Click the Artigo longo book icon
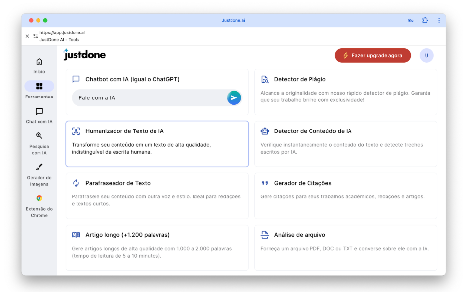The height and width of the screenshot is (292, 465). [x=76, y=235]
